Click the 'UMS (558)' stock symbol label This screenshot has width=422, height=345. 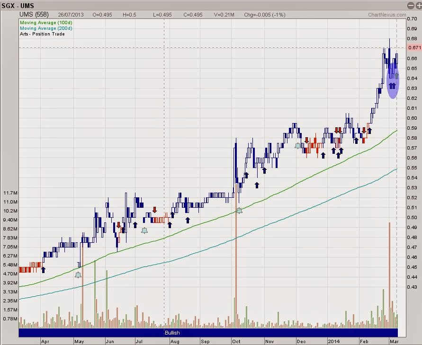point(34,15)
